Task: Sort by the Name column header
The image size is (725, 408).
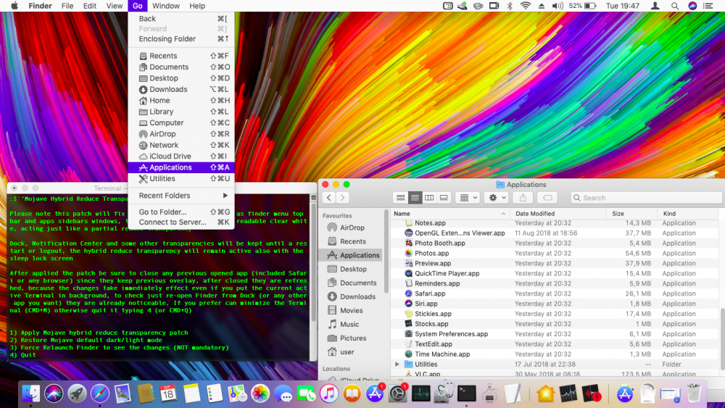Action: pos(450,214)
